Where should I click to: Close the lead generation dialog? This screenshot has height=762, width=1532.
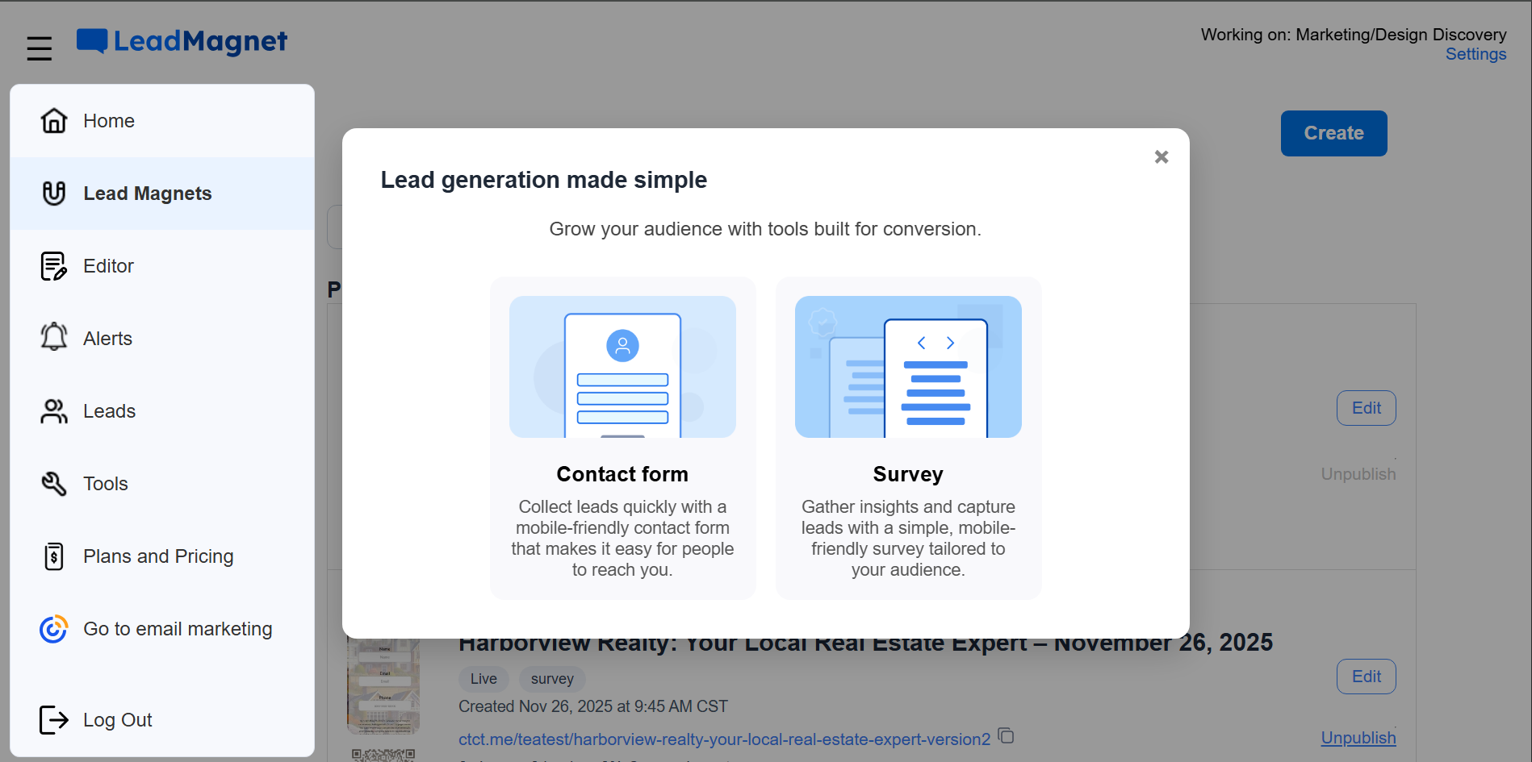(x=1161, y=157)
